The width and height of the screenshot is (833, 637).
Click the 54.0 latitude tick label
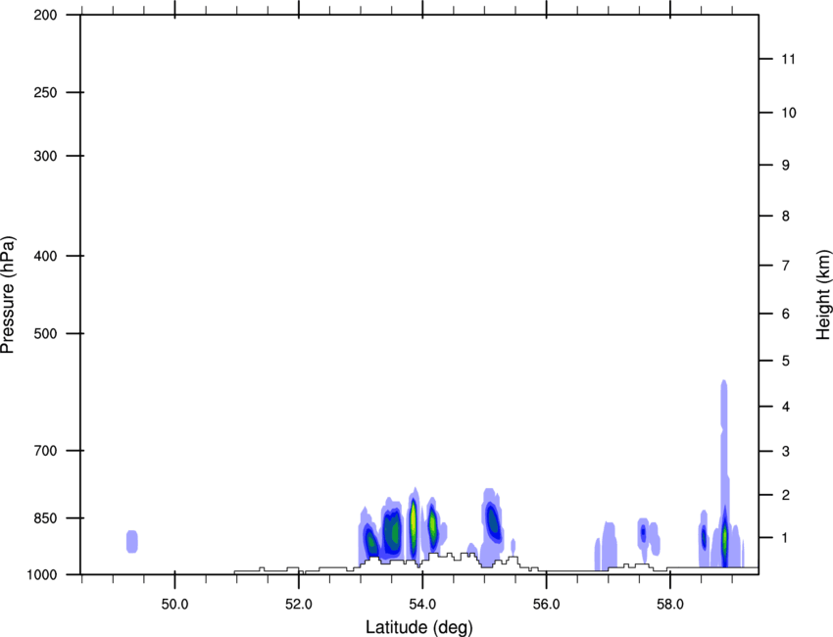pos(423,605)
